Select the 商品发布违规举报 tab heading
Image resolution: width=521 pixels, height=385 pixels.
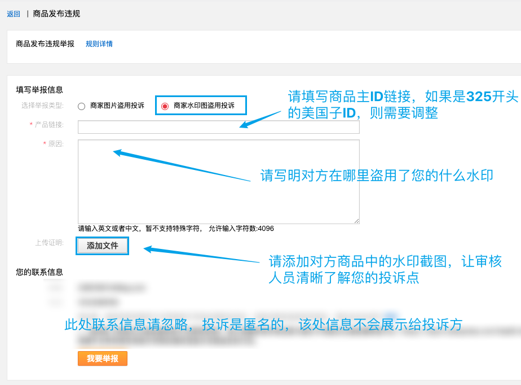click(45, 44)
